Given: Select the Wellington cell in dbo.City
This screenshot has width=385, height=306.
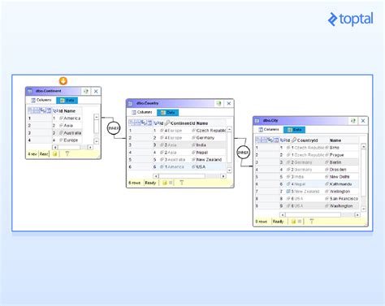Looking at the screenshot, I should tap(342, 192).
